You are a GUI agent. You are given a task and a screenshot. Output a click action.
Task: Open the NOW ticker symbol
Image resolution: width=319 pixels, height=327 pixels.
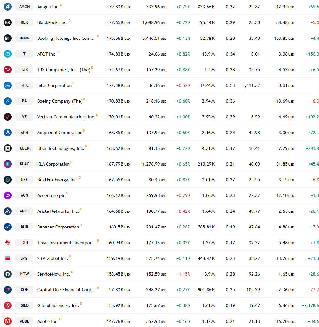tap(24, 274)
